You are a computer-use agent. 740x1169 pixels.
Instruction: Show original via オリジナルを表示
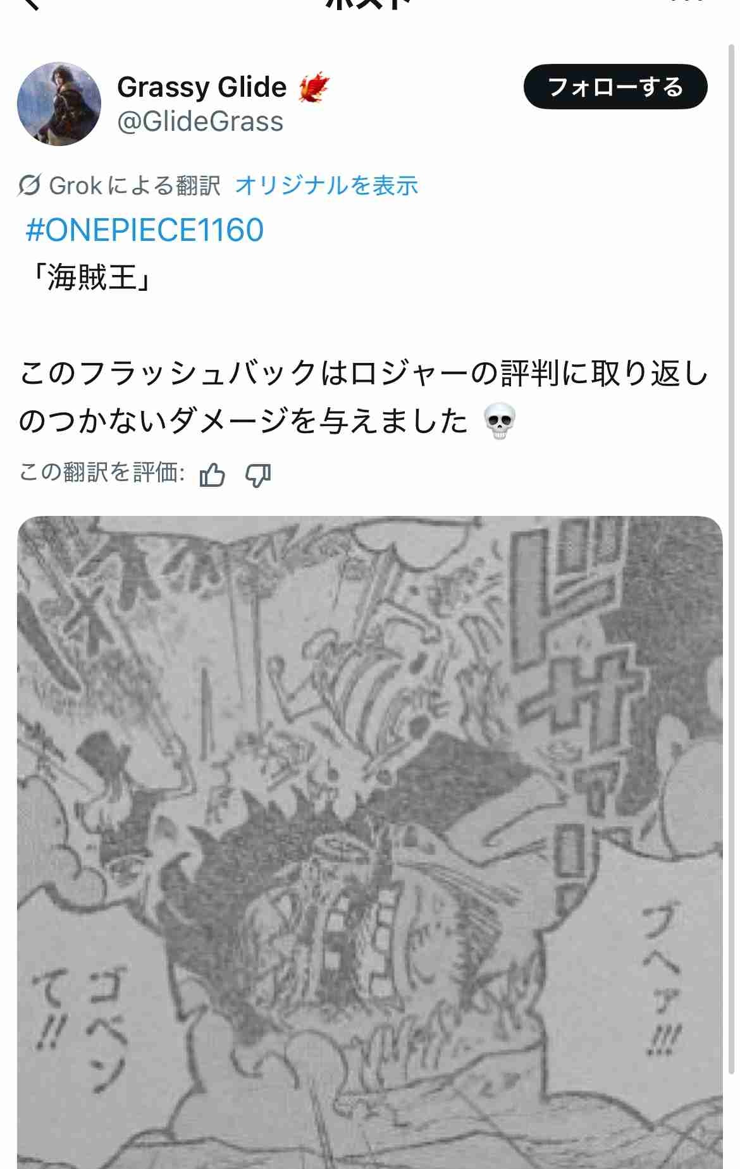point(326,186)
